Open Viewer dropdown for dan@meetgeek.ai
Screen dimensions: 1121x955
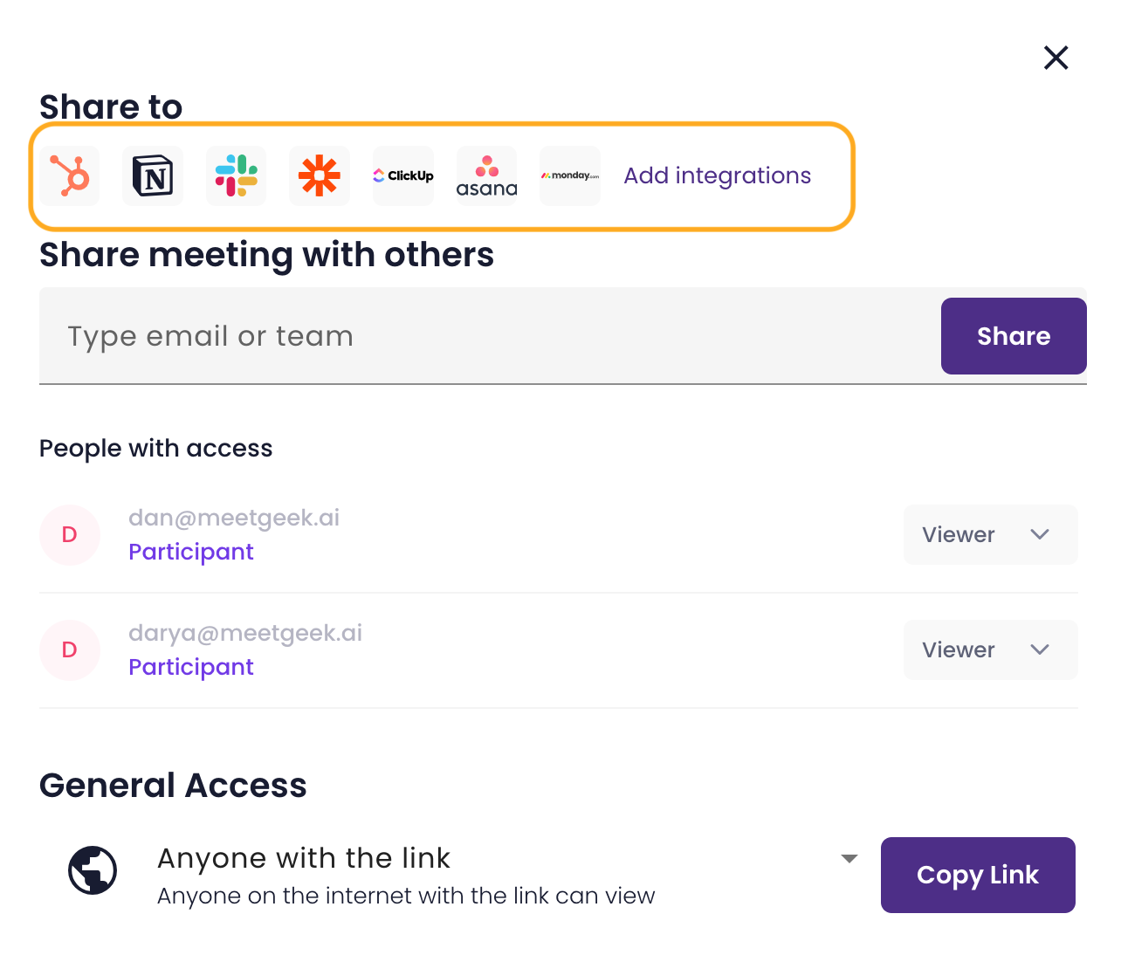pos(990,534)
